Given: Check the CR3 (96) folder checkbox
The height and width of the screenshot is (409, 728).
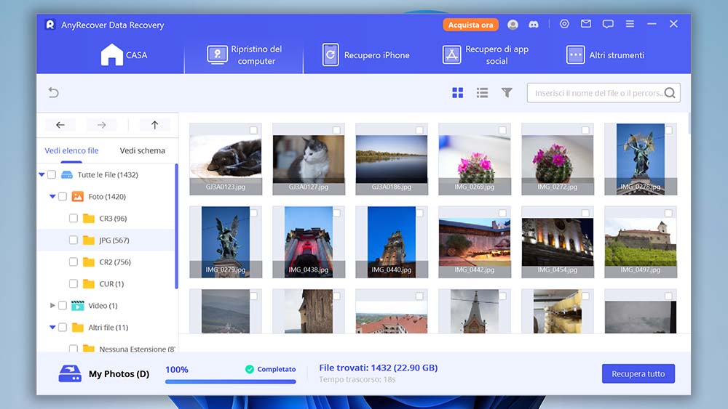Looking at the screenshot, I should [74, 218].
